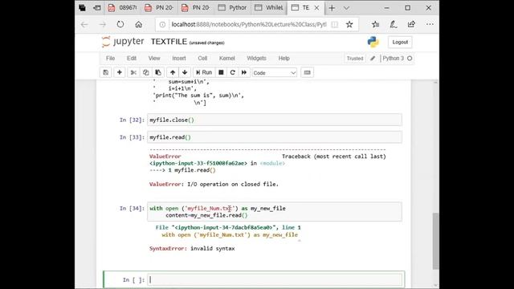This screenshot has height=289, width=514.
Task: Interrupt the kernel with the stop icon
Action: [221, 72]
